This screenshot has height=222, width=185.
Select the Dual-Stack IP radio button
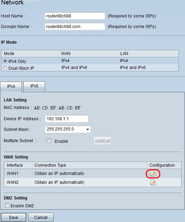coord(5,68)
